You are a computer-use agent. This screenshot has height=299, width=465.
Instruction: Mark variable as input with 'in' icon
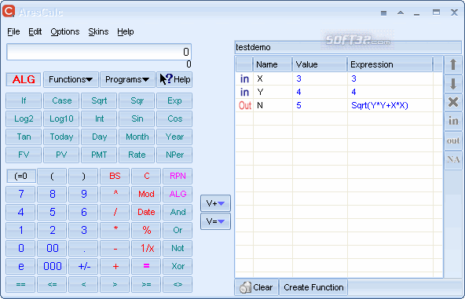pos(453,121)
